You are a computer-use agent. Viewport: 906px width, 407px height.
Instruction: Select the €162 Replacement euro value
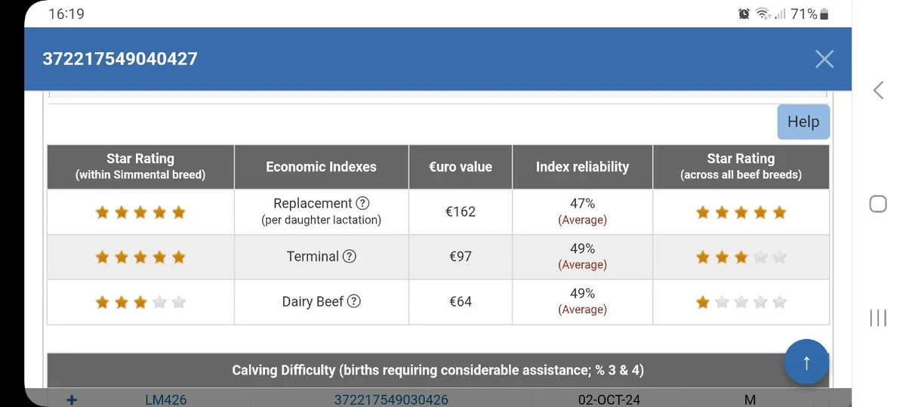coord(460,211)
